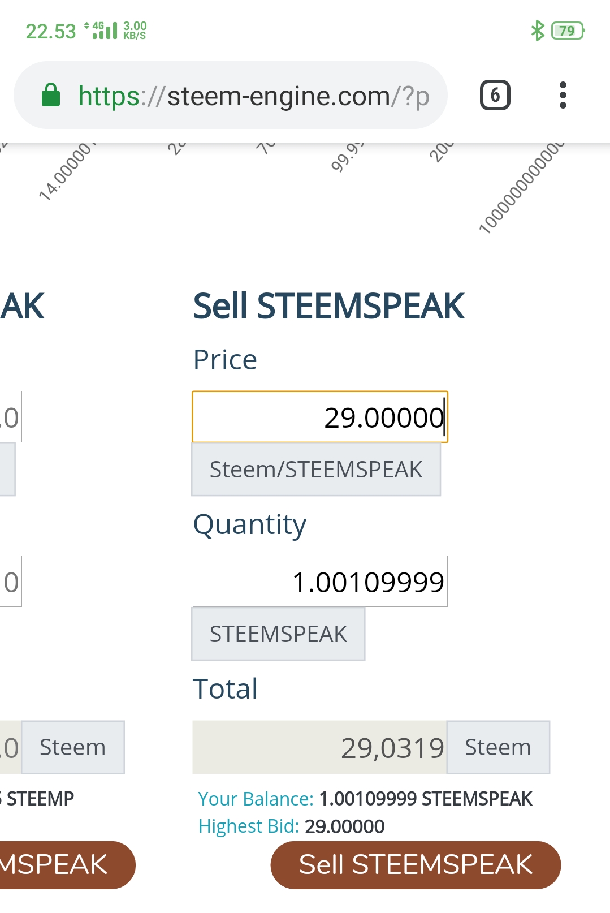Click the sell Total field showing 29,0319
This screenshot has height=913, width=610.
(320, 747)
